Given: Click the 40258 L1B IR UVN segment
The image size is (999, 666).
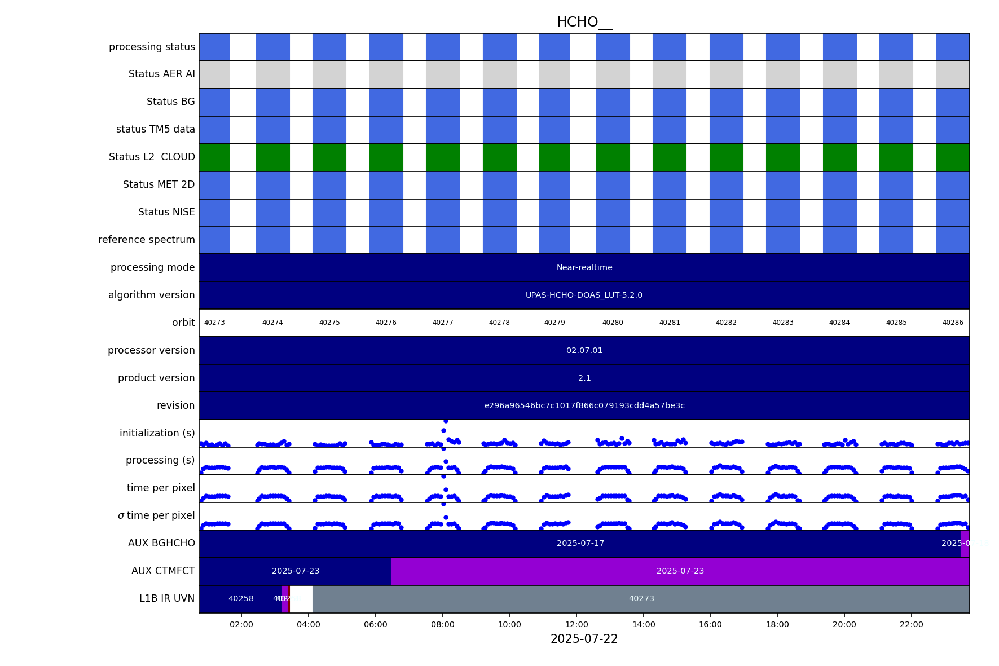Looking at the screenshot, I should (x=241, y=599).
